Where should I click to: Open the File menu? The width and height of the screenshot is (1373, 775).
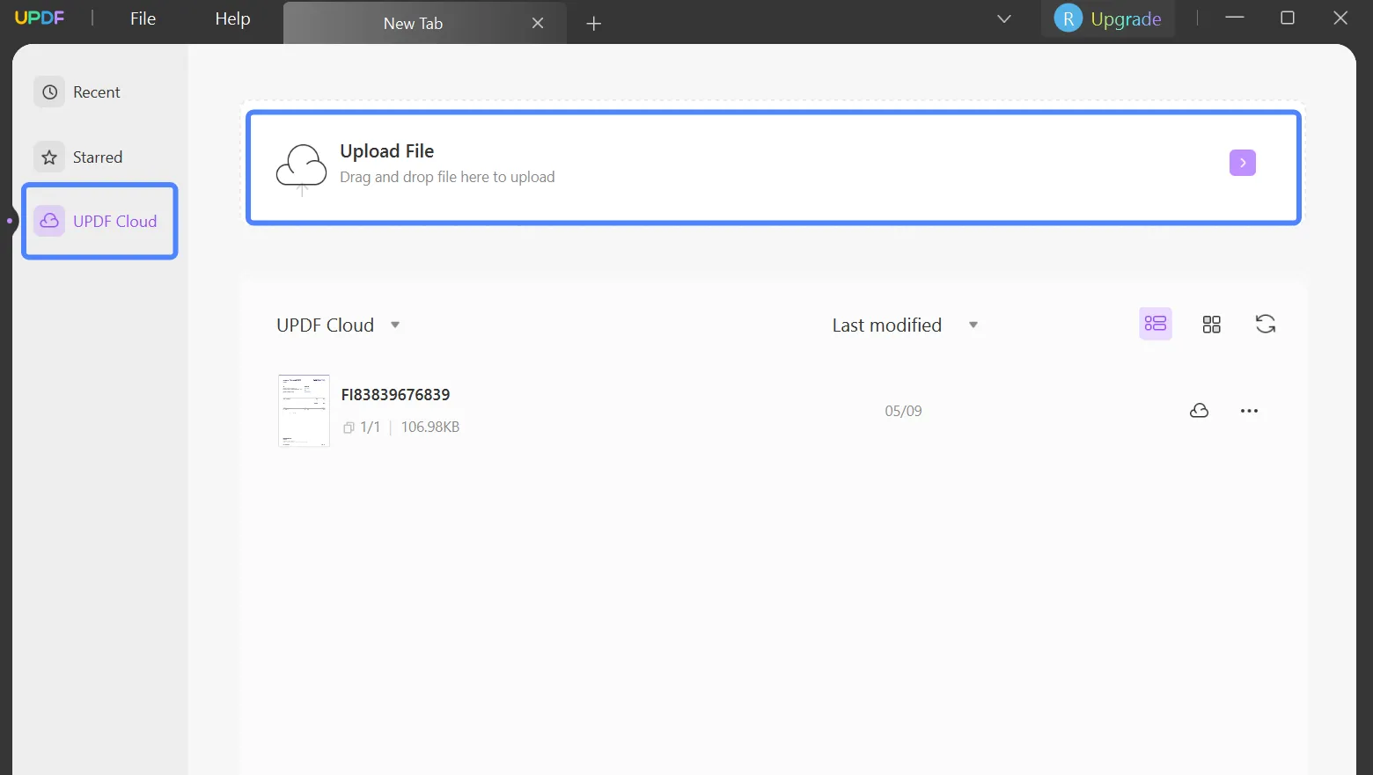point(142,18)
